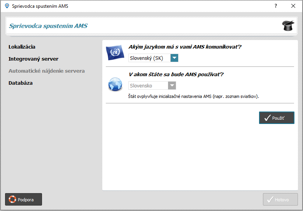This screenshot has height=211, width=303.
Task: Click the Slovensko country combo box
Action: pyautogui.click(x=152, y=85)
